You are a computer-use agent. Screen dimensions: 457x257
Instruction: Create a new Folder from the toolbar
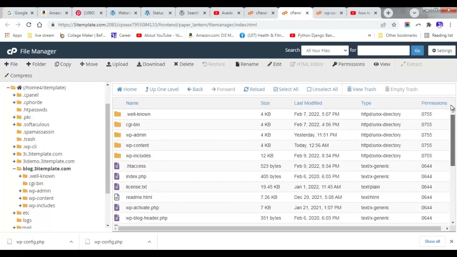36,64
